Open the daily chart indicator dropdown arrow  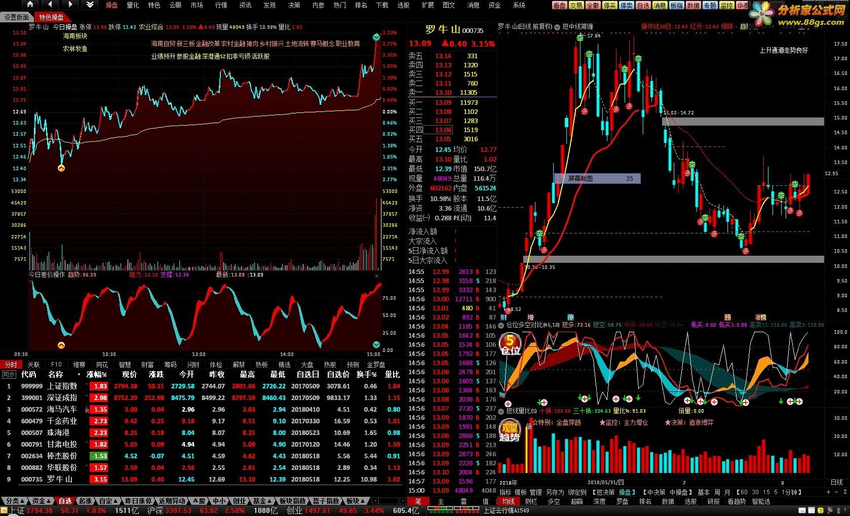tap(557, 27)
